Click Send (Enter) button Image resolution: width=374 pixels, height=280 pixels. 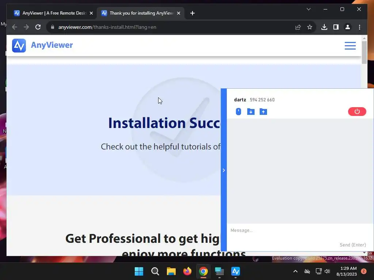[352, 245]
